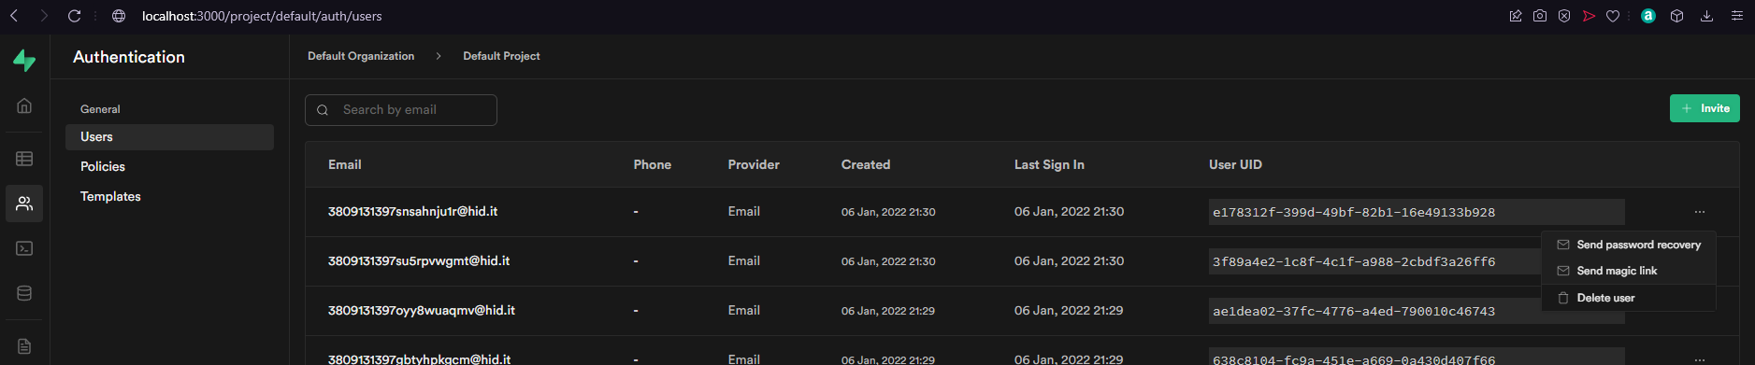Click the Invite button
The height and width of the screenshot is (365, 1755).
coord(1705,108)
